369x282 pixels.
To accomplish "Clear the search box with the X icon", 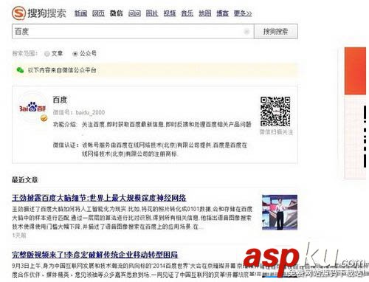I will [246, 32].
